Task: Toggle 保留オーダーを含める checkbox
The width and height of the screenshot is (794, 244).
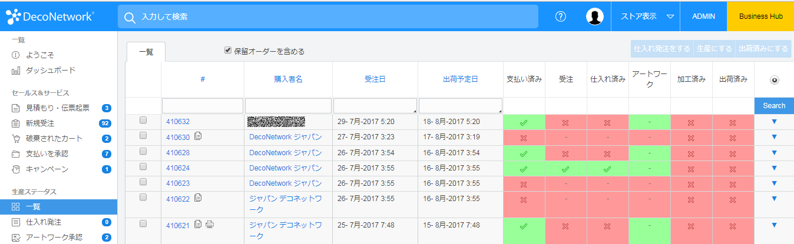Action: 228,51
